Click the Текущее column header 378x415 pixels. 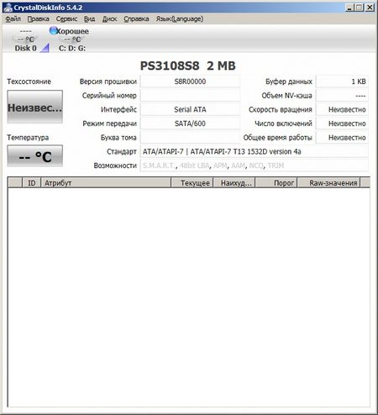(192, 183)
